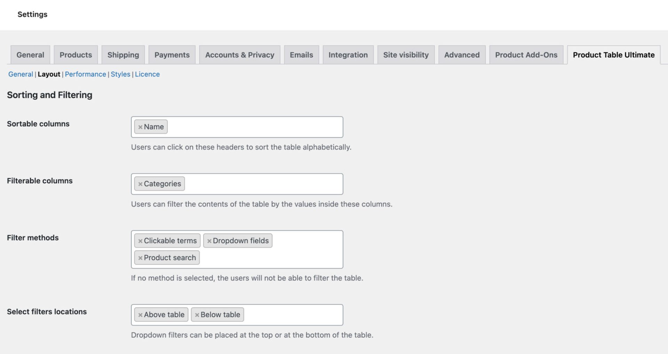The height and width of the screenshot is (354, 668).
Task: Click inside the Filter methods field
Action: (237, 249)
